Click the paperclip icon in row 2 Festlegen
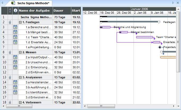 click(10, 22)
